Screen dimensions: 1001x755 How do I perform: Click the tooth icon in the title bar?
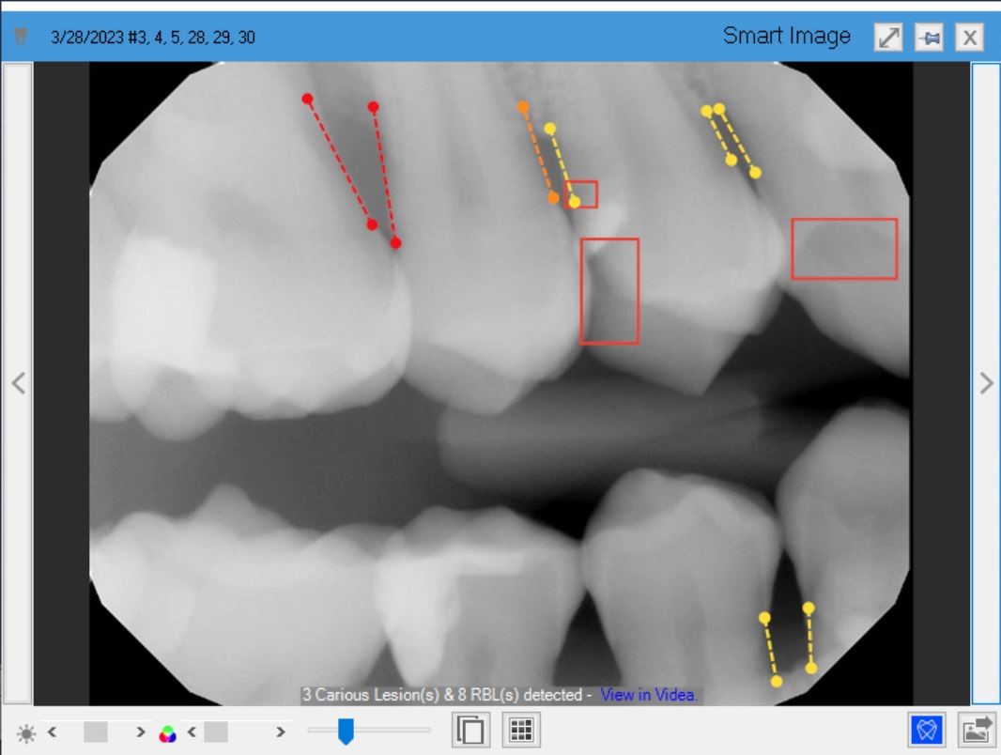(x=21, y=36)
